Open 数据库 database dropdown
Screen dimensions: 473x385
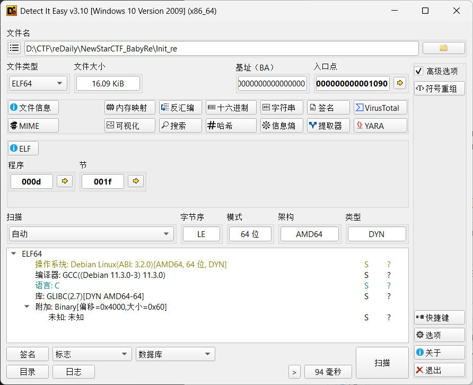(176, 354)
